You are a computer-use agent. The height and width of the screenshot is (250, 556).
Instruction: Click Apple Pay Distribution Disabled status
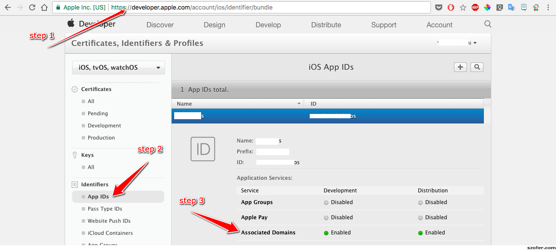coord(433,218)
